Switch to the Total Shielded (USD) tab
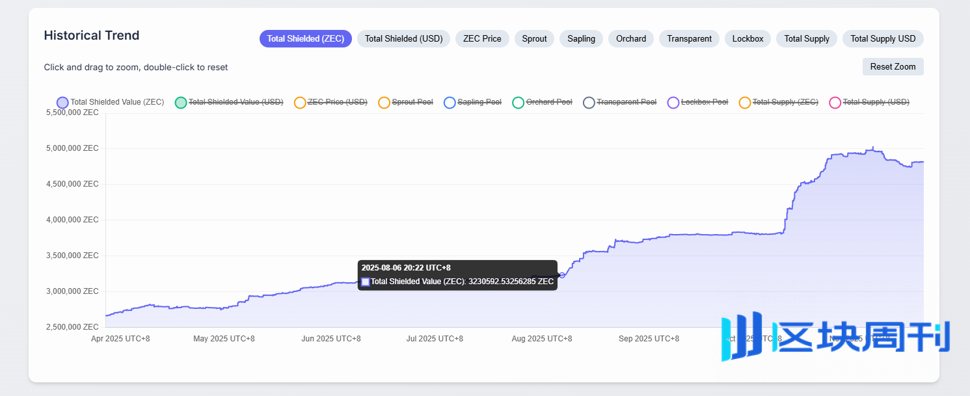The image size is (970, 396). click(x=403, y=38)
